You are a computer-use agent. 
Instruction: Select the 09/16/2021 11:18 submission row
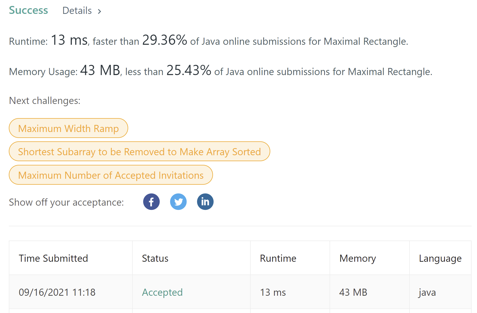pyautogui.click(x=57, y=292)
